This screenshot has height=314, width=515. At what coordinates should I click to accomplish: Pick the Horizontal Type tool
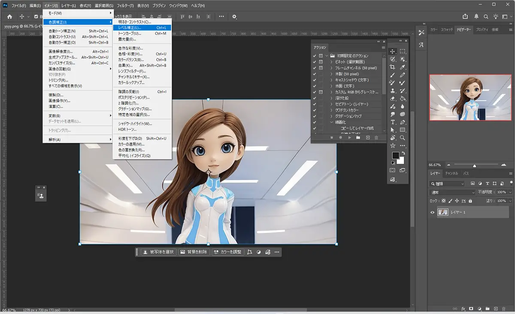pyautogui.click(x=392, y=122)
